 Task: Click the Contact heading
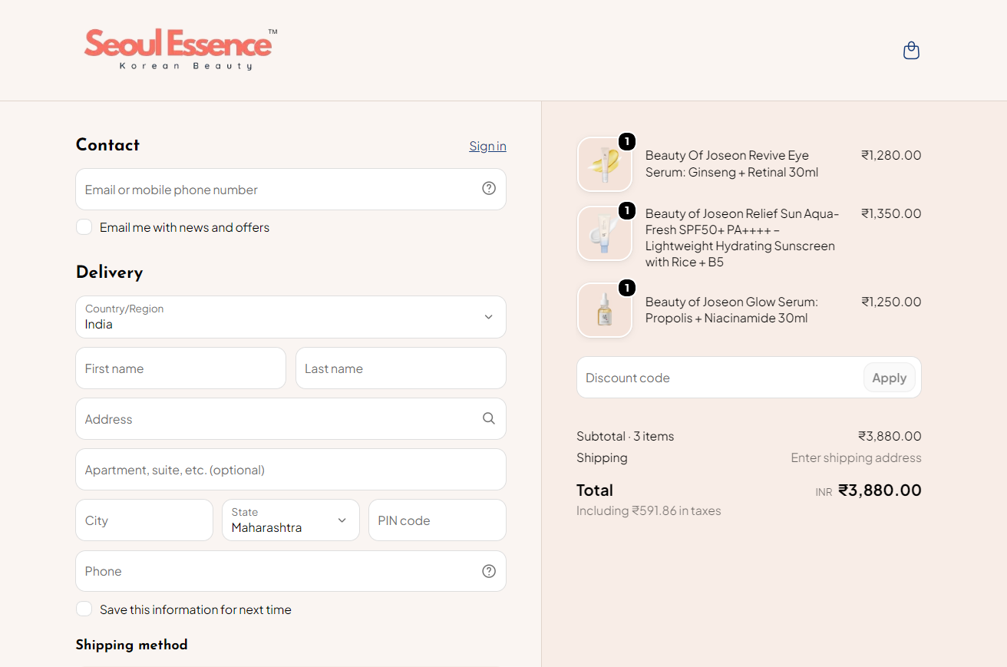pyautogui.click(x=107, y=145)
